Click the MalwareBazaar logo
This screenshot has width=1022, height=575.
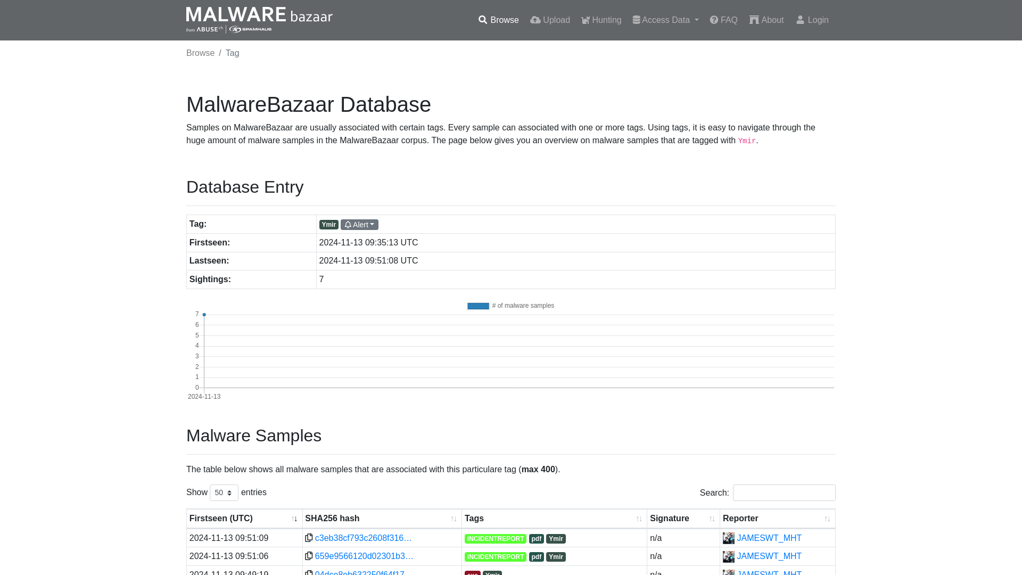[259, 20]
